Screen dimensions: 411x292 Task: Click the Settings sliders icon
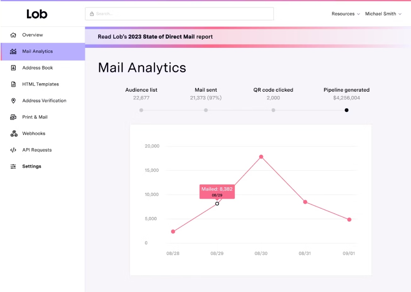click(13, 166)
